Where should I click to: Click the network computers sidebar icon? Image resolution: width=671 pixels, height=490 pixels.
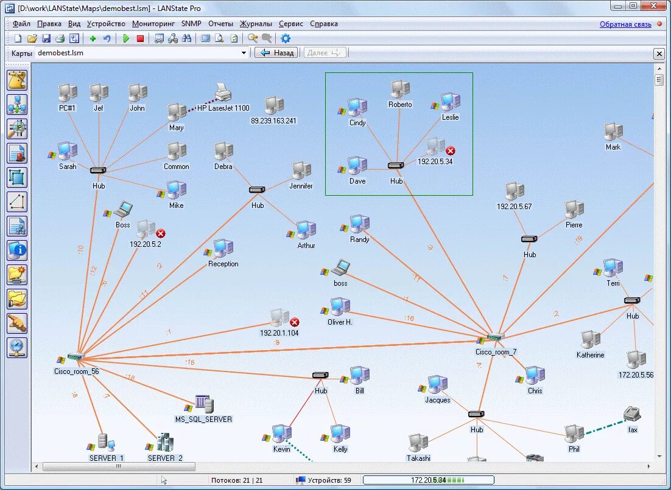[17, 105]
